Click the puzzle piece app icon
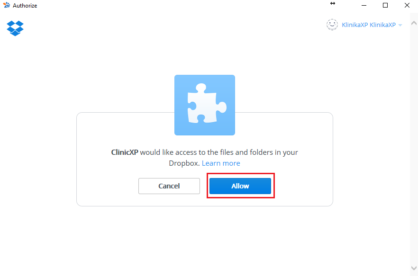Viewport: 418px width, 276px height. point(205,105)
